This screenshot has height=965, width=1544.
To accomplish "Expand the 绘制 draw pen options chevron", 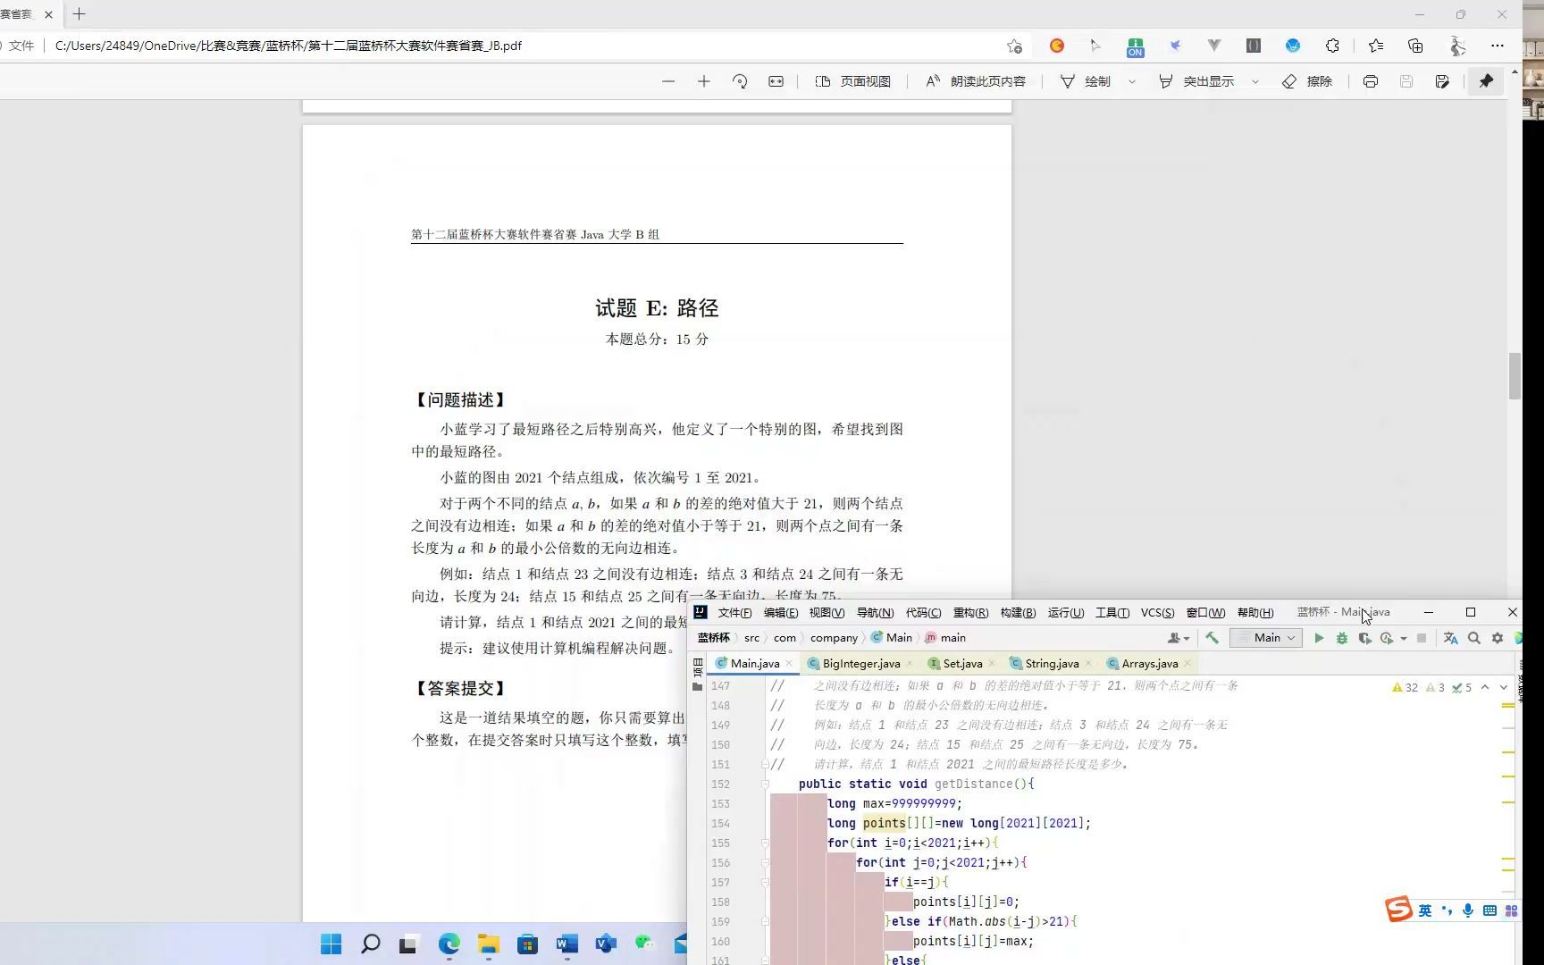I will click(x=1132, y=81).
